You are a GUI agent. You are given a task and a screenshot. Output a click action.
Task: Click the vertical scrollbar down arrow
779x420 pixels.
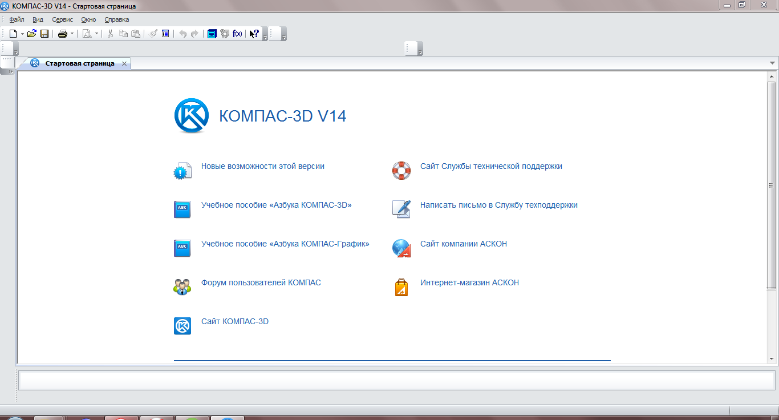[x=772, y=359]
